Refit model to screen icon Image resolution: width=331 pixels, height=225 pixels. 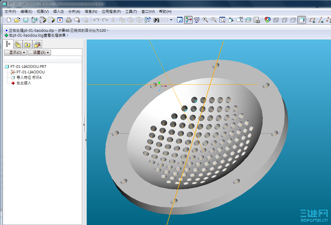tap(222, 20)
